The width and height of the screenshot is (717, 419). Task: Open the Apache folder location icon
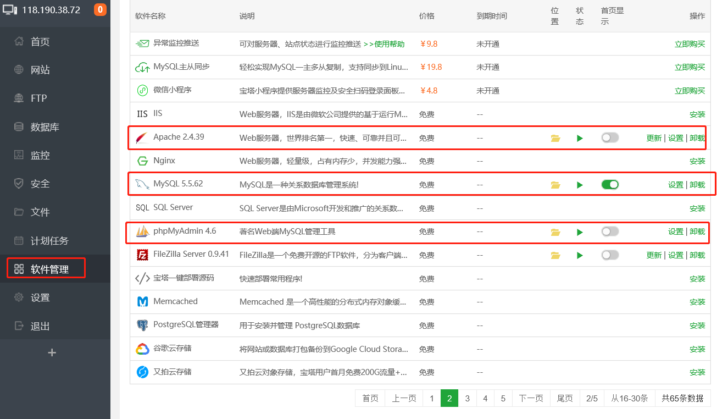tap(555, 138)
